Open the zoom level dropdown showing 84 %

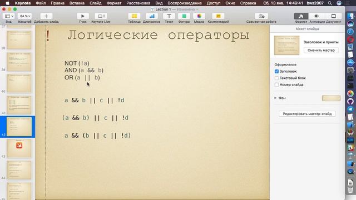[x=24, y=16]
